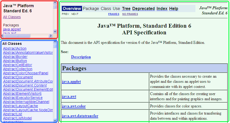Click scroll right arrow in packages frame
This screenshot has width=230, height=123.
tap(51, 36)
